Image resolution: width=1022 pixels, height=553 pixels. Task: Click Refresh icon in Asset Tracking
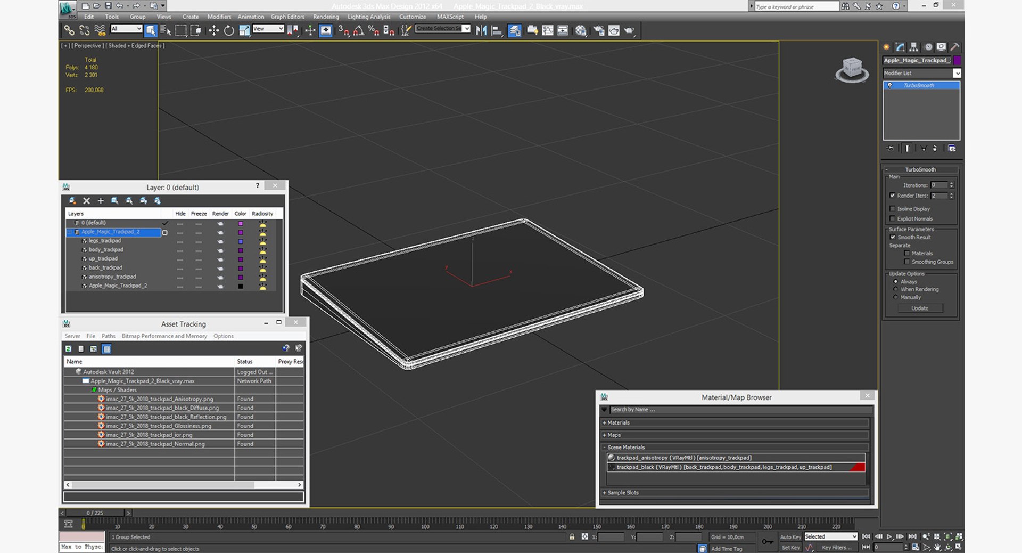click(x=68, y=349)
